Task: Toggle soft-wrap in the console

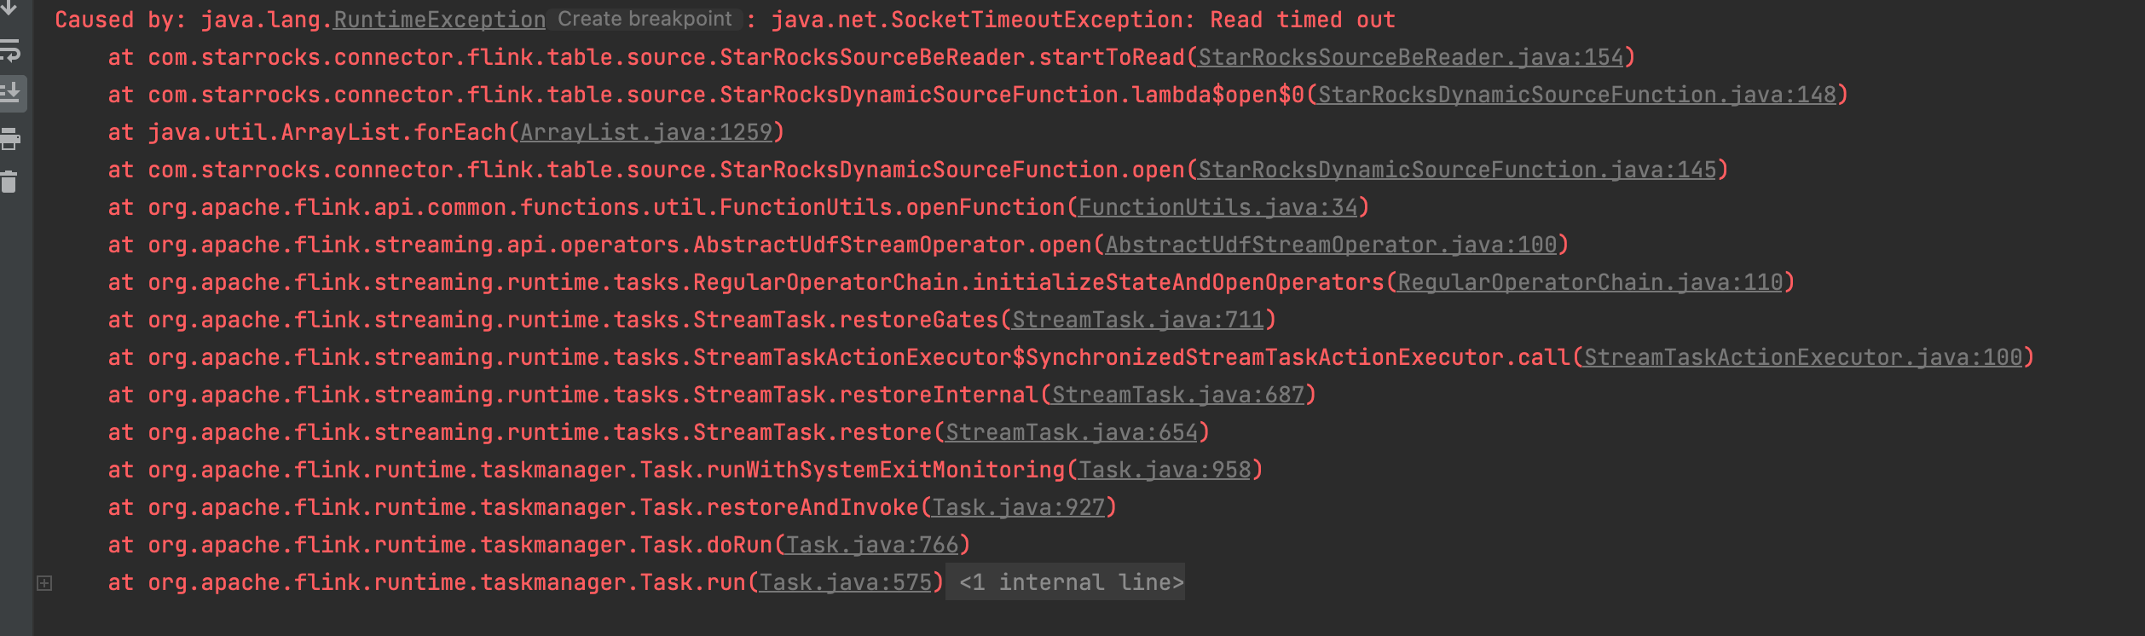Action: point(9,51)
